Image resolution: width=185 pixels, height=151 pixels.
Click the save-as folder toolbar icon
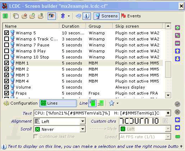click(41, 16)
